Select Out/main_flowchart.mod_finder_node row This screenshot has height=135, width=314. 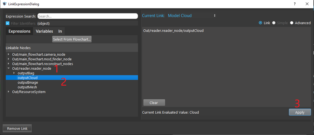[x=72, y=59]
